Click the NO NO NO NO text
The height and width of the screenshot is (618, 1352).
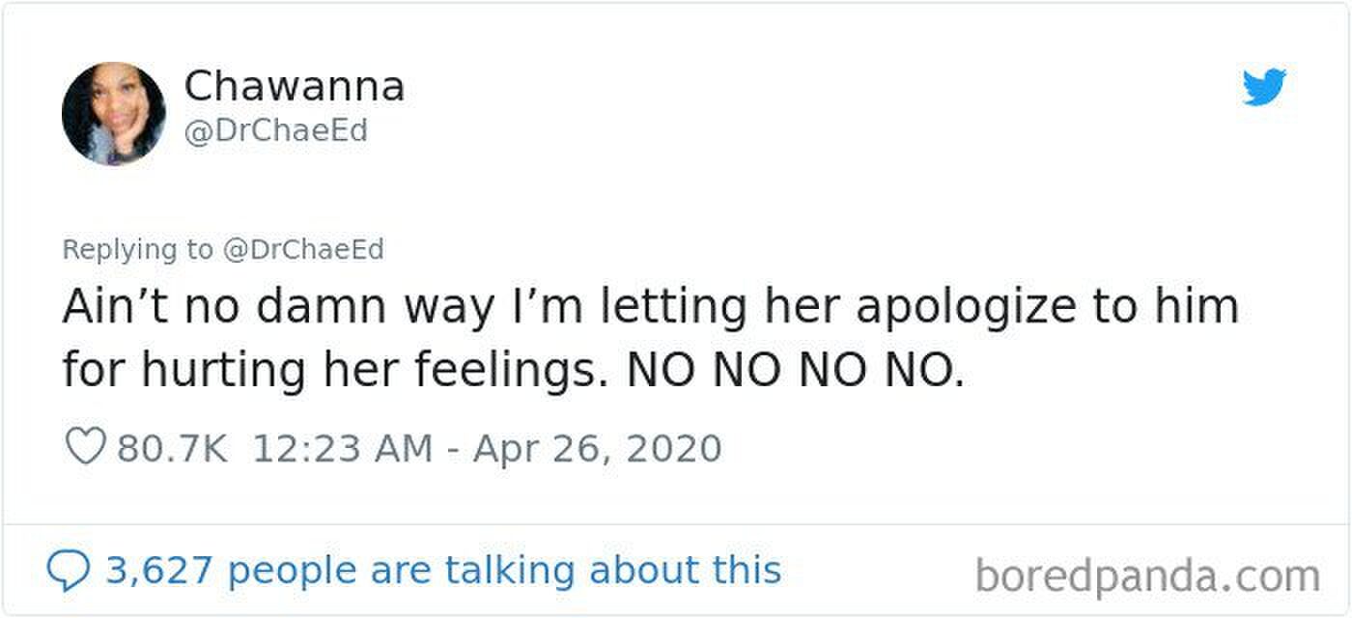pos(796,370)
